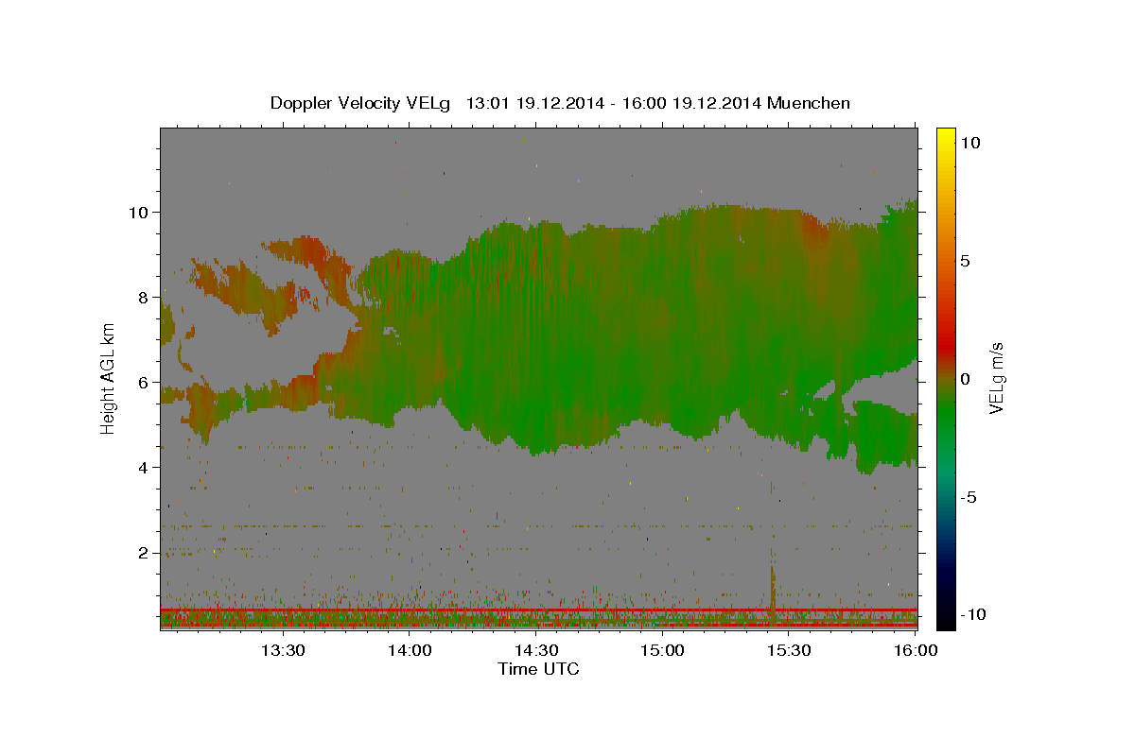
Task: Click the 14:30 time tick label
Action: click(x=536, y=650)
